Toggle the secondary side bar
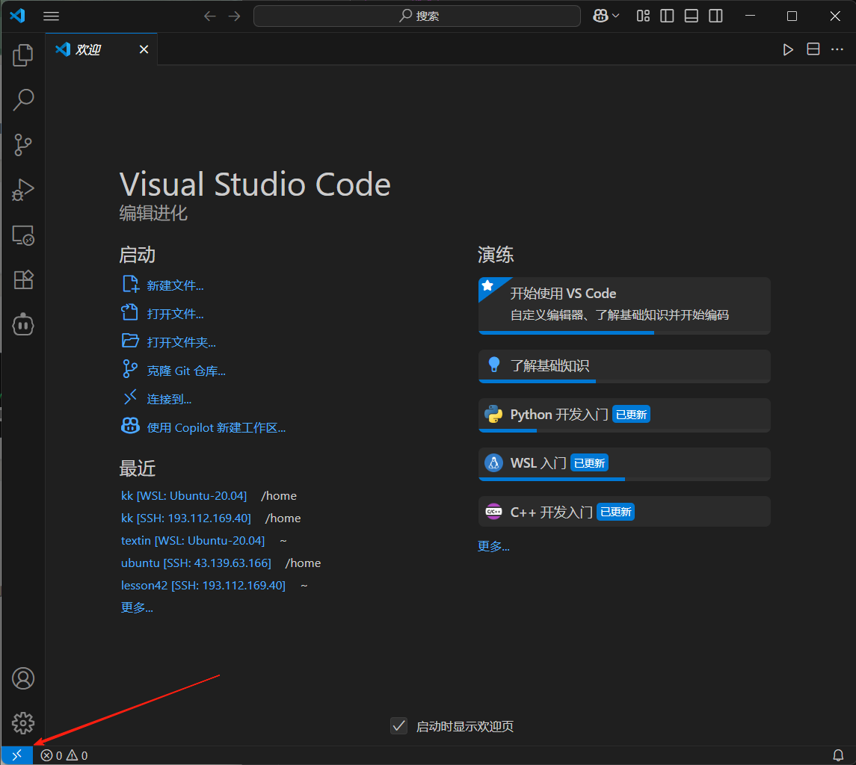The height and width of the screenshot is (765, 856). 715,16
